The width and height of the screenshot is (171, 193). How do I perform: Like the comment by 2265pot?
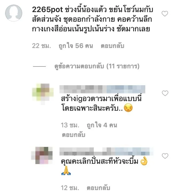pos(165,14)
